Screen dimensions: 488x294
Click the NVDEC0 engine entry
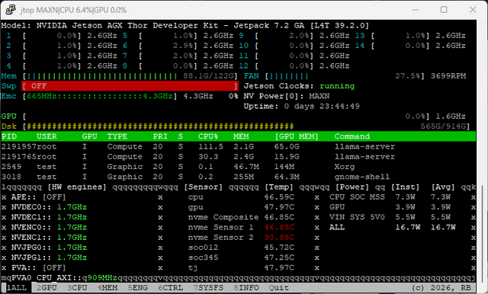49,207
